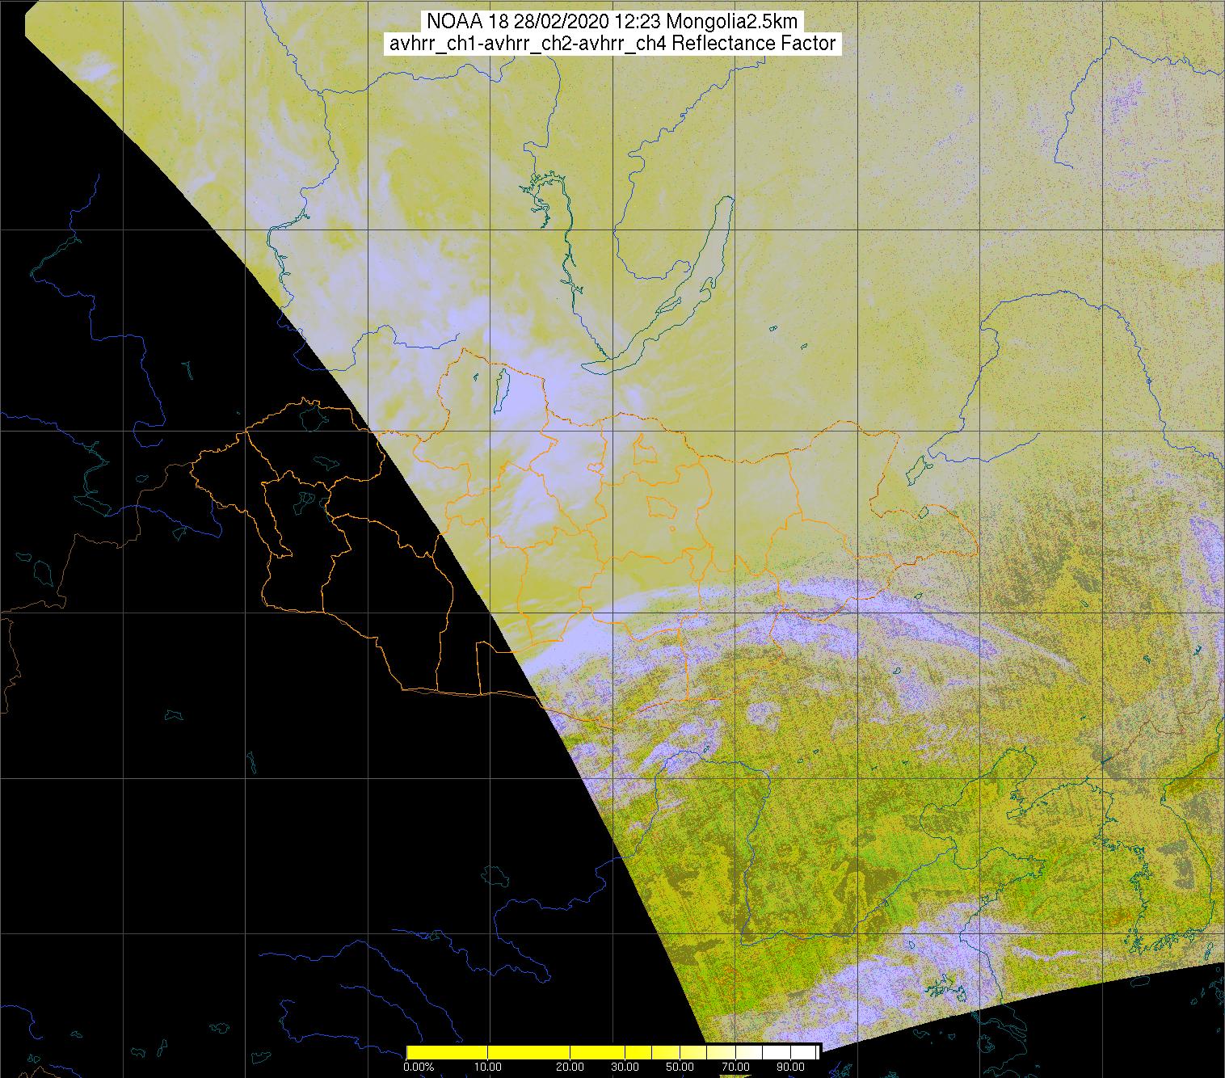Click the '30.00' scale label

(x=625, y=1067)
